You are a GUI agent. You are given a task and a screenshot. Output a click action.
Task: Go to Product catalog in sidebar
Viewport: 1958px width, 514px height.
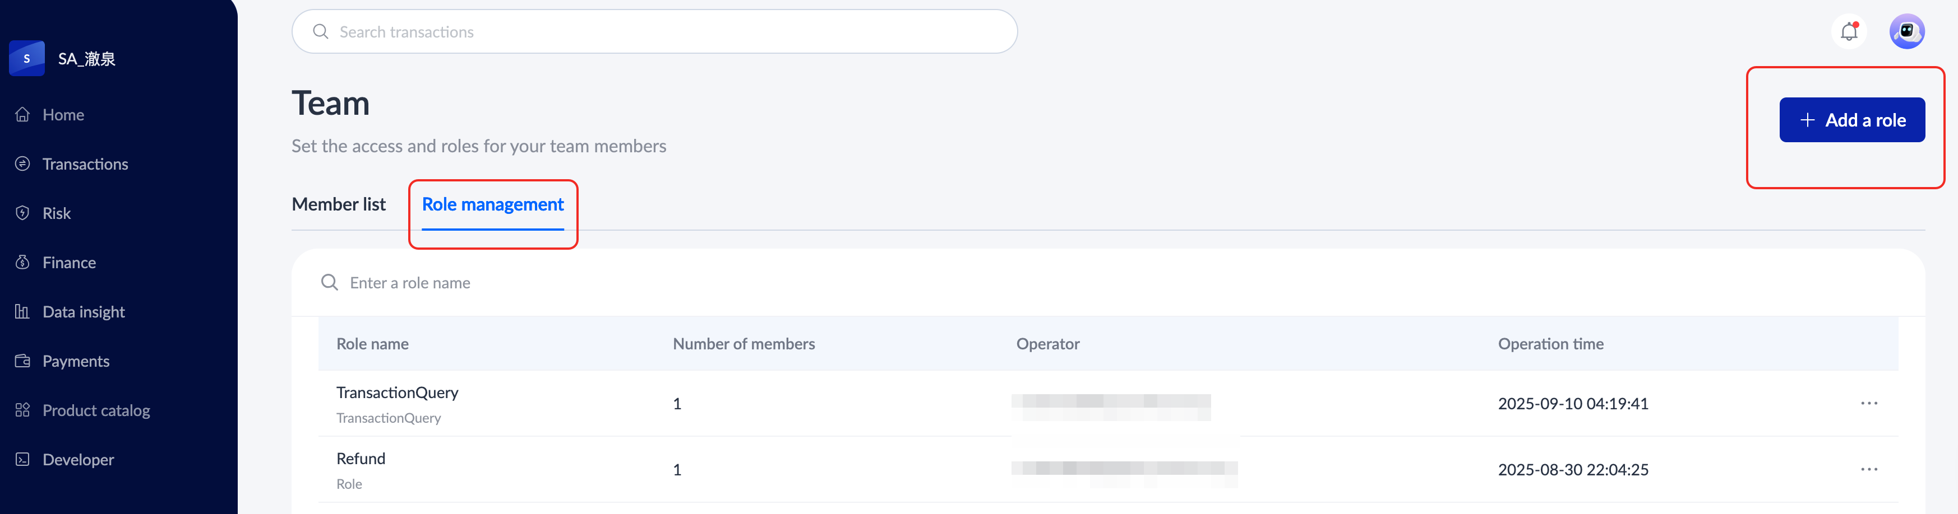(96, 411)
